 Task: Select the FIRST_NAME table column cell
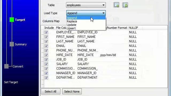pos(87,37)
